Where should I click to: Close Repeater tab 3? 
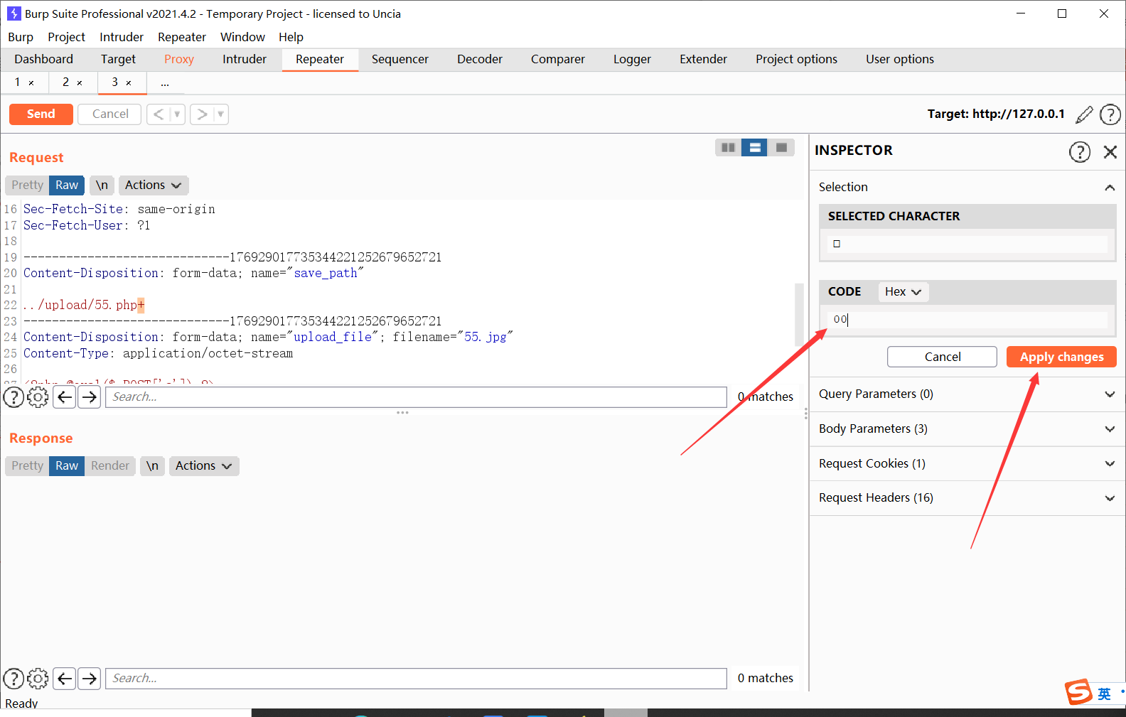pos(129,82)
